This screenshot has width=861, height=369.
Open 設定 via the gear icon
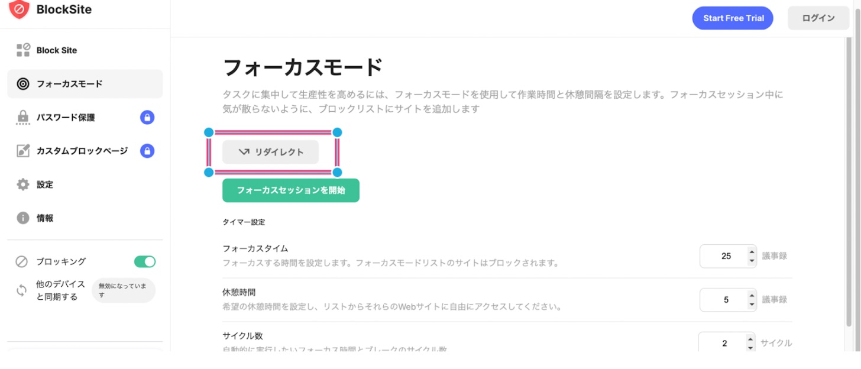(23, 184)
